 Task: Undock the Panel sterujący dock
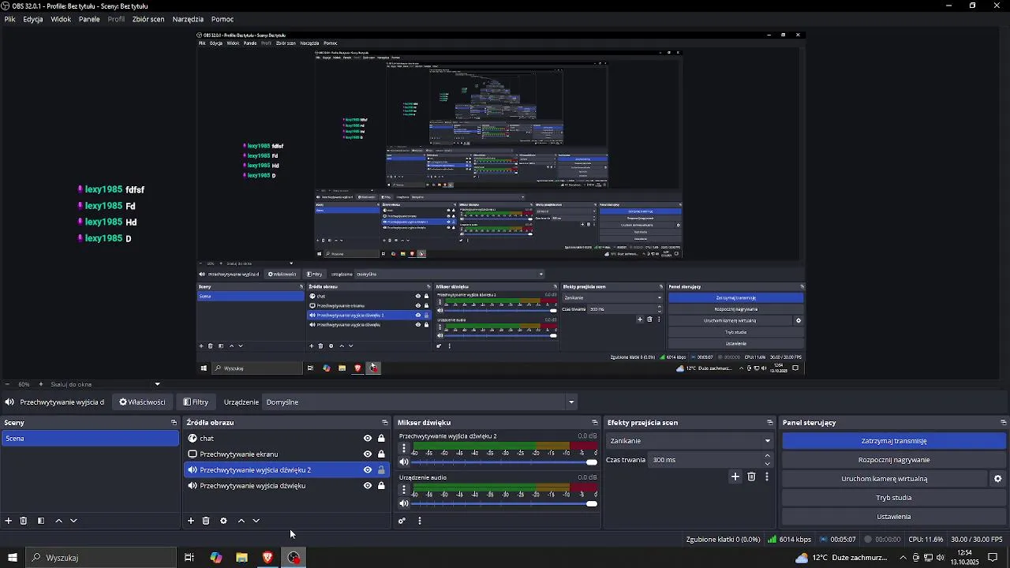pos(1003,423)
